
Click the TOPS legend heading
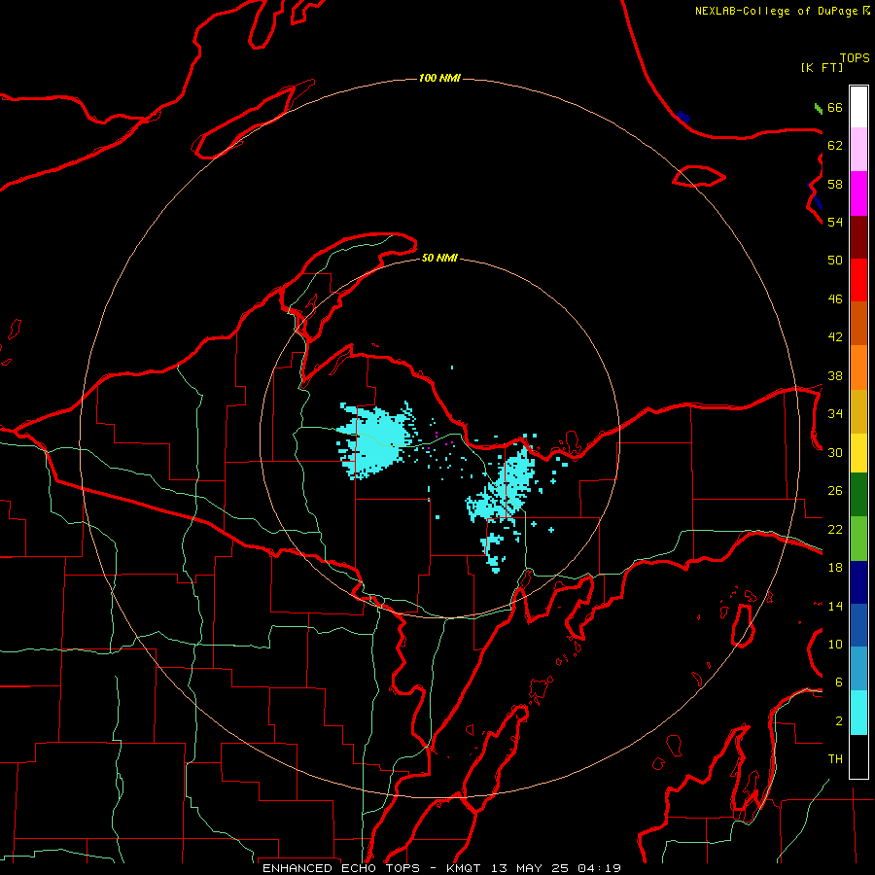click(x=855, y=57)
